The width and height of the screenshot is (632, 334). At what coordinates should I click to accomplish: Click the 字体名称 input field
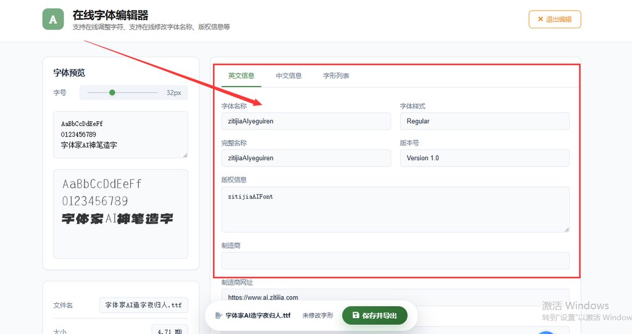tap(306, 121)
